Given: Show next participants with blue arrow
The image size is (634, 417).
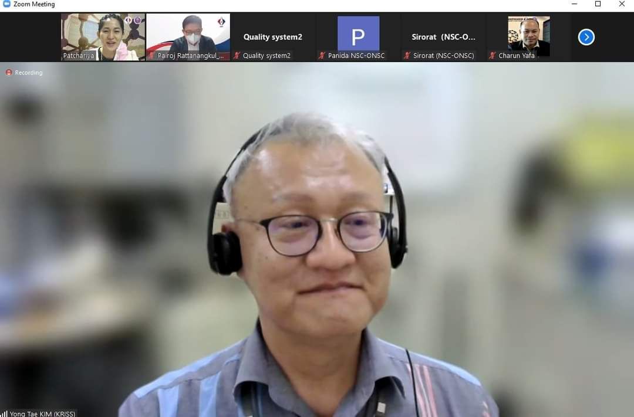Looking at the screenshot, I should [x=586, y=38].
